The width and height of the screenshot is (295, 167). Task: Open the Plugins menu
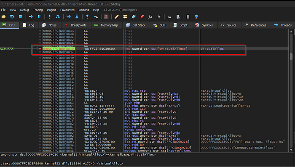coord(51,10)
